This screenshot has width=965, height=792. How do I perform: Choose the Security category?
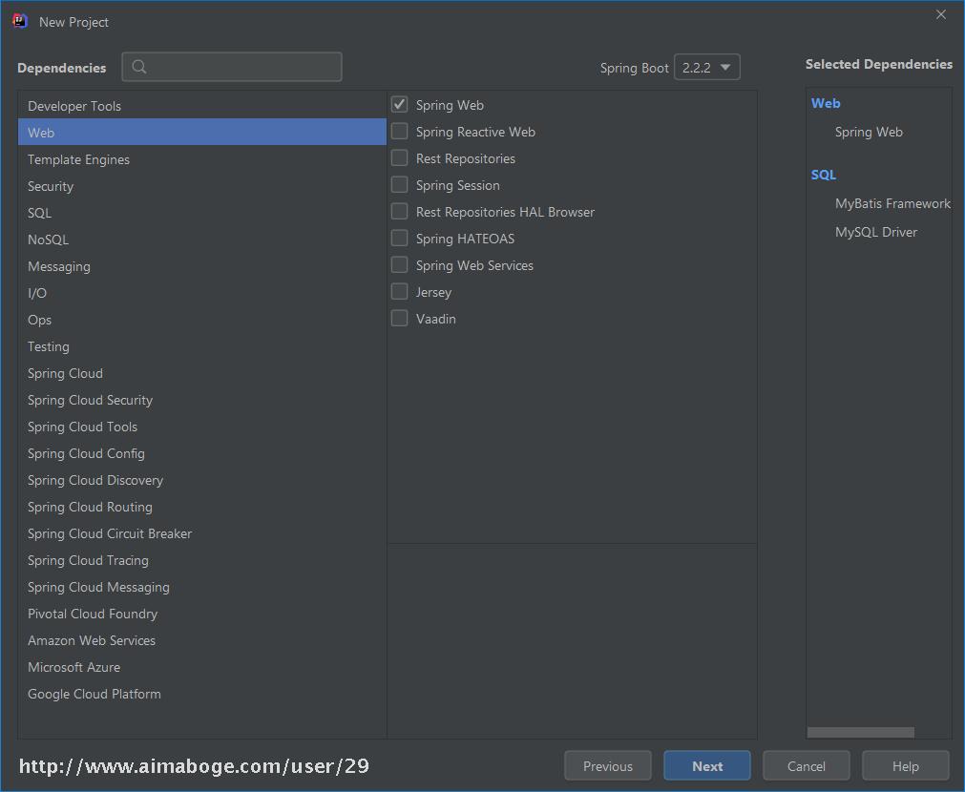(x=201, y=186)
